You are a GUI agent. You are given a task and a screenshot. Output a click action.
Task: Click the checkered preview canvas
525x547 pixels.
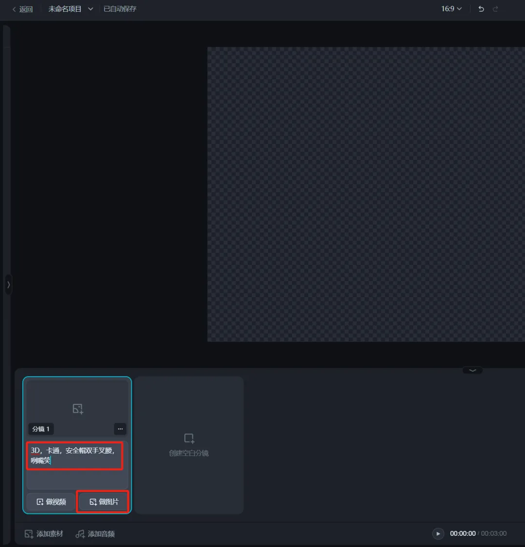point(366,194)
